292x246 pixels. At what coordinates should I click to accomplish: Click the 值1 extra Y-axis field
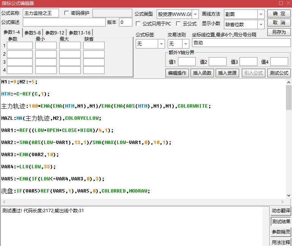tap(187, 62)
